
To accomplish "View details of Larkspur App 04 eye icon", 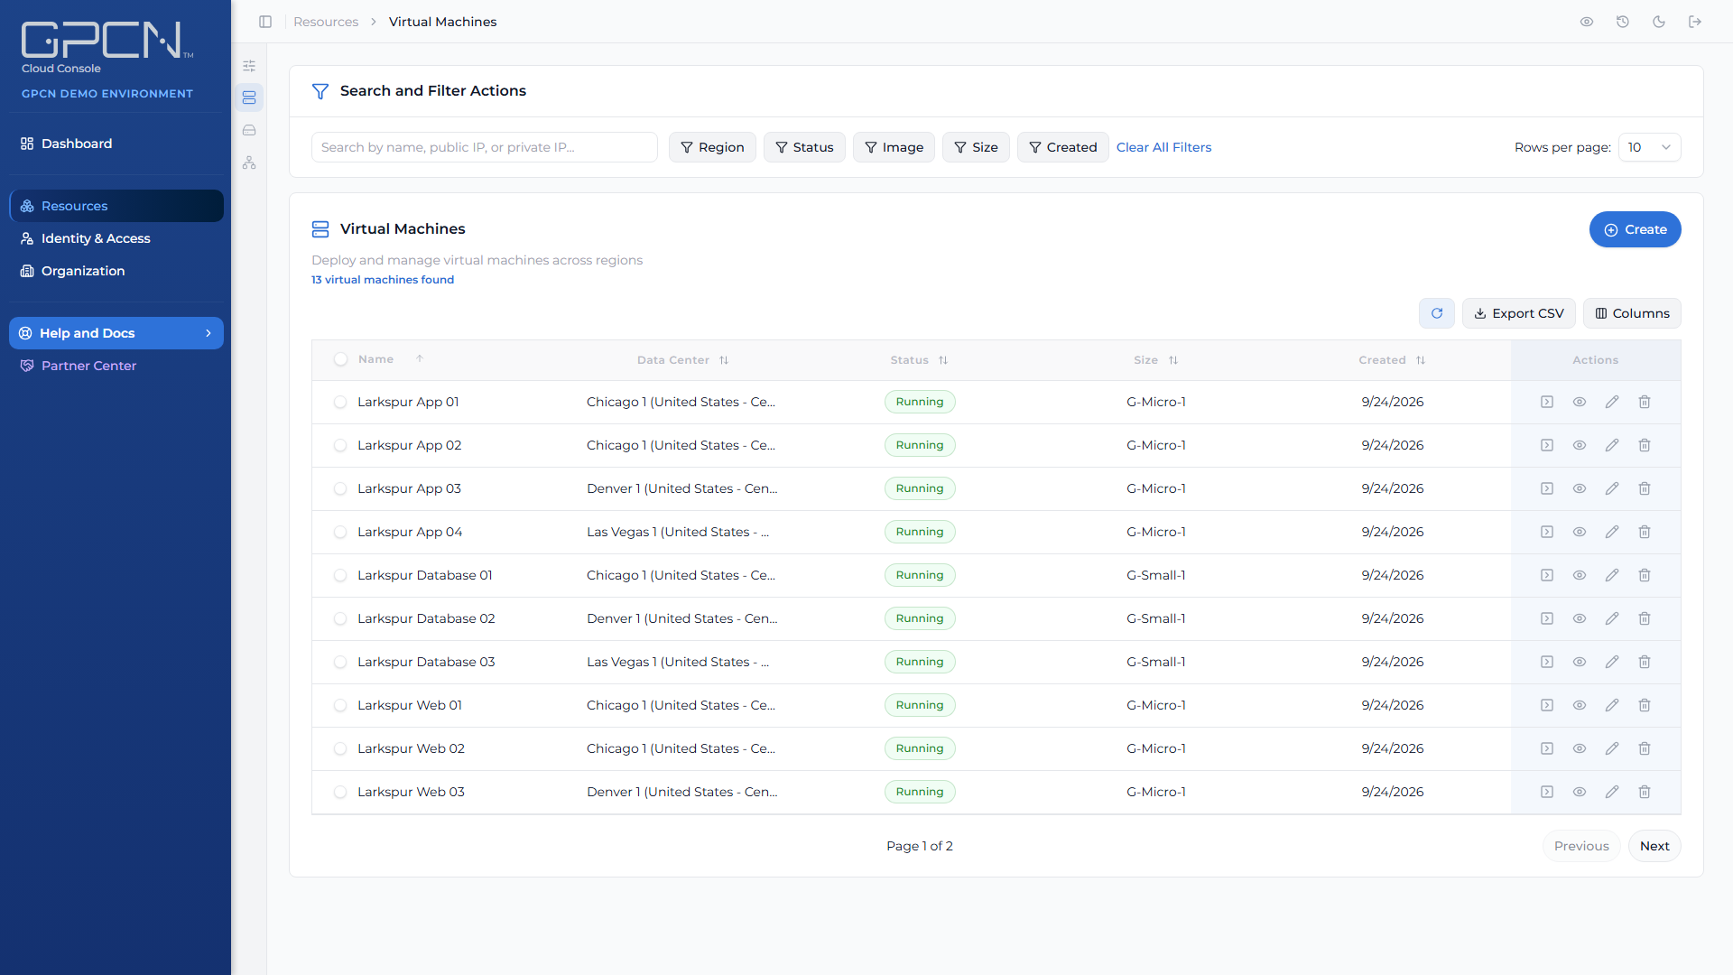I will click(1580, 532).
